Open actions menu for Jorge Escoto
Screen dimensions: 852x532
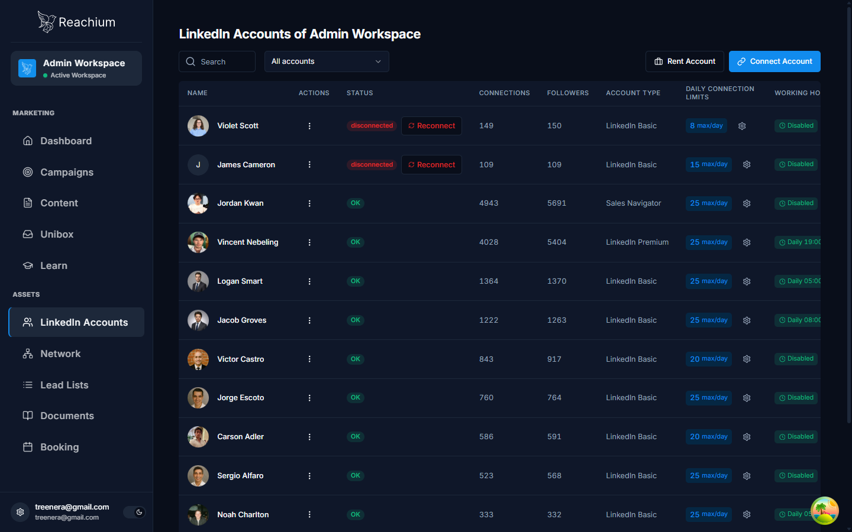pyautogui.click(x=309, y=398)
